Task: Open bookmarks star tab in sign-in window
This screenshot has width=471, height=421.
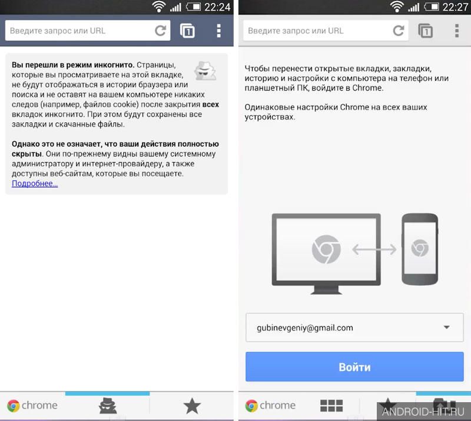Action: [x=388, y=405]
